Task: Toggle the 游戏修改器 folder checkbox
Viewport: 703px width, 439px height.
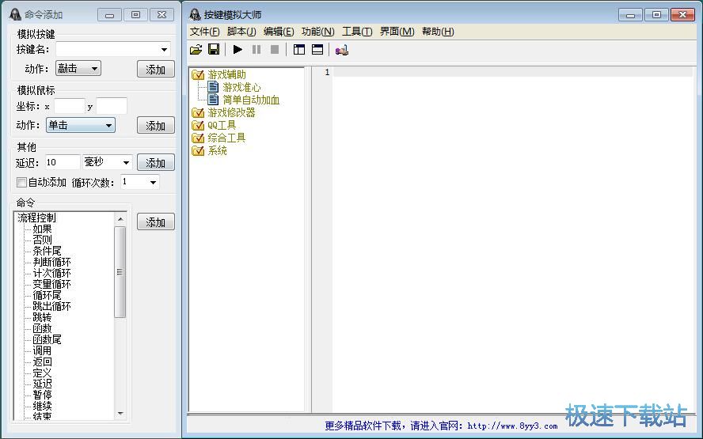Action: (198, 113)
